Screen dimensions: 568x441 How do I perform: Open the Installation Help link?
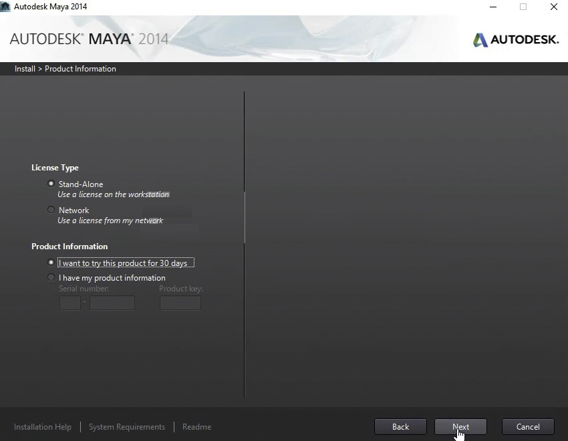43,427
